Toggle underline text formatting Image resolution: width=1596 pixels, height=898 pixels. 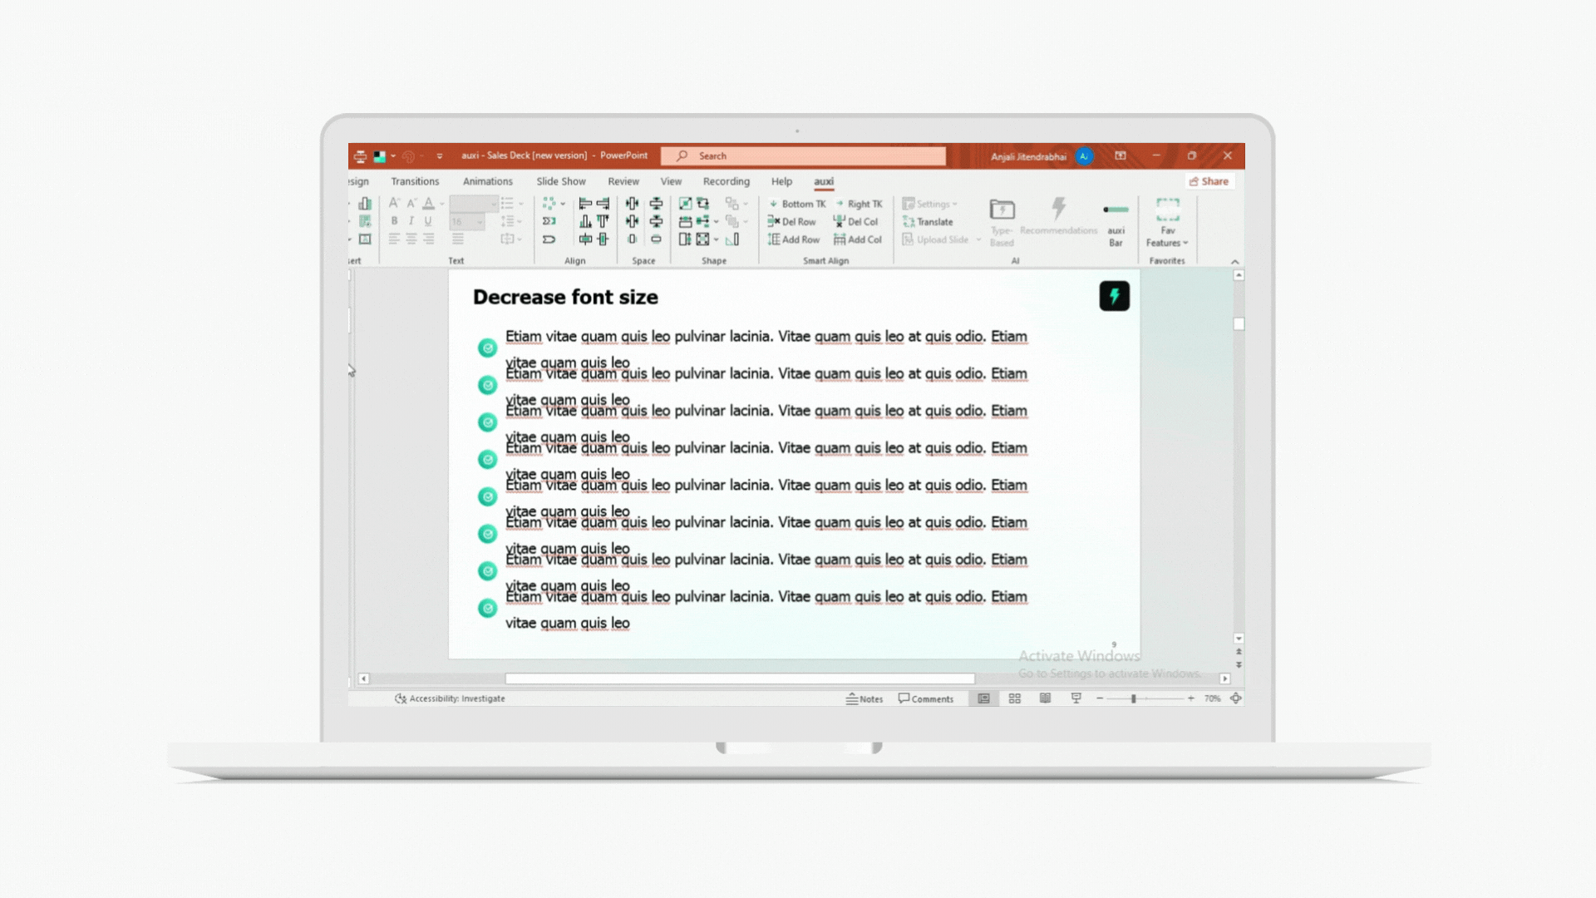coord(428,221)
